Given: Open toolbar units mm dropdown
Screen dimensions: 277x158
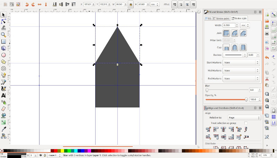Looking at the screenshot, I should click(154, 5).
